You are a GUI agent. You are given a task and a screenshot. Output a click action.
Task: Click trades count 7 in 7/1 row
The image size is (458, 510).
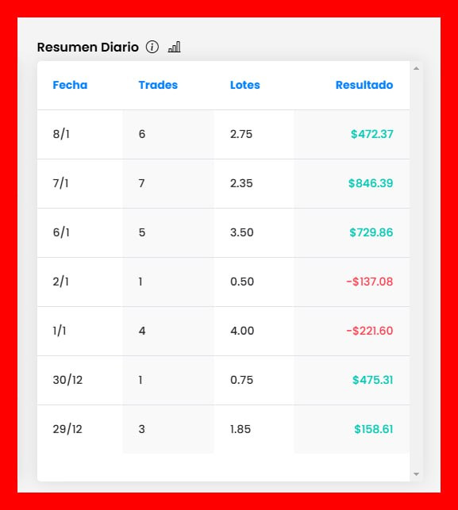[x=141, y=183]
